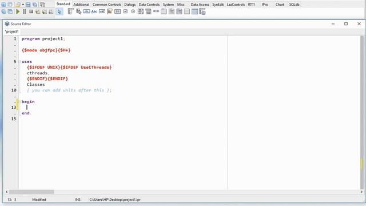
Task: Pick the TPanel component
Action: click(187, 11)
